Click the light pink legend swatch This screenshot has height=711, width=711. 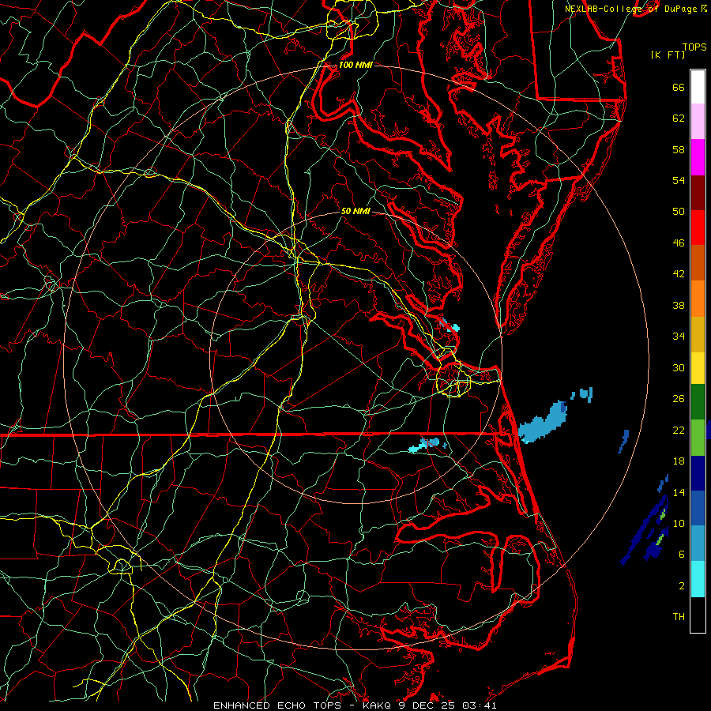[x=698, y=121]
